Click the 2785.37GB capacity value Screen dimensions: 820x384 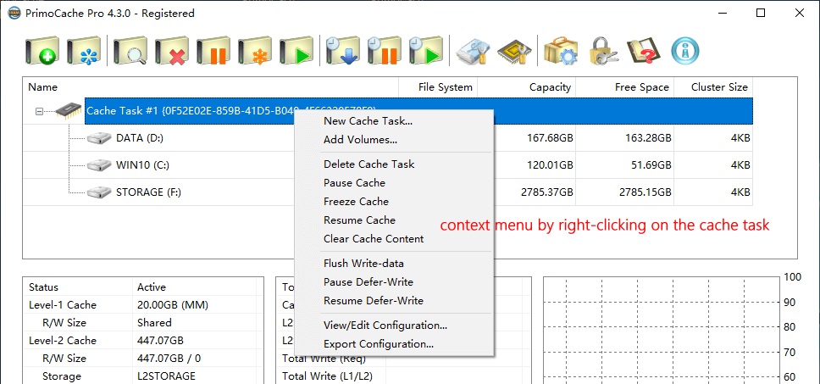tap(546, 192)
